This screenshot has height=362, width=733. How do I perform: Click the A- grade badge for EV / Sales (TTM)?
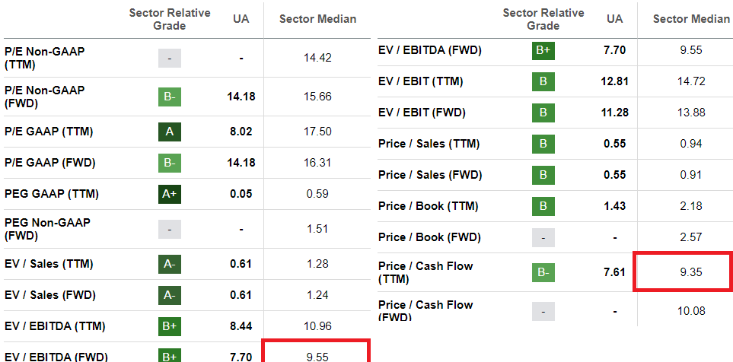coord(170,264)
